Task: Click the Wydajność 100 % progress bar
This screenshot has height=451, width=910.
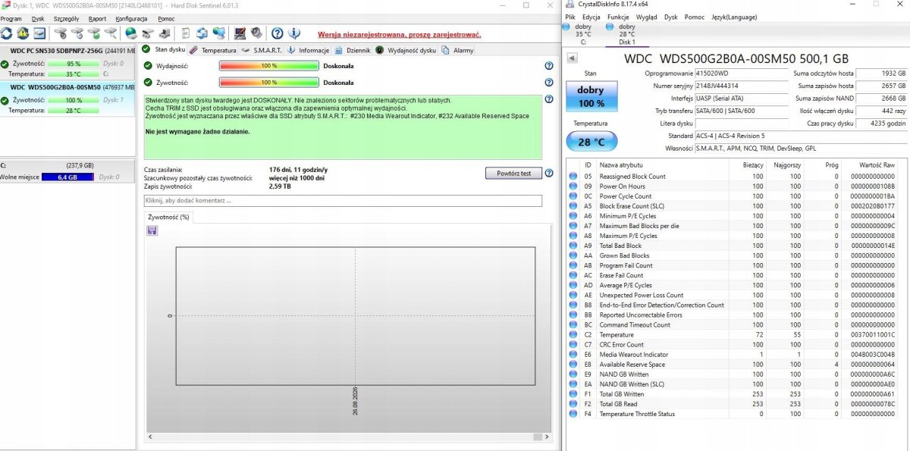Action: coord(268,66)
